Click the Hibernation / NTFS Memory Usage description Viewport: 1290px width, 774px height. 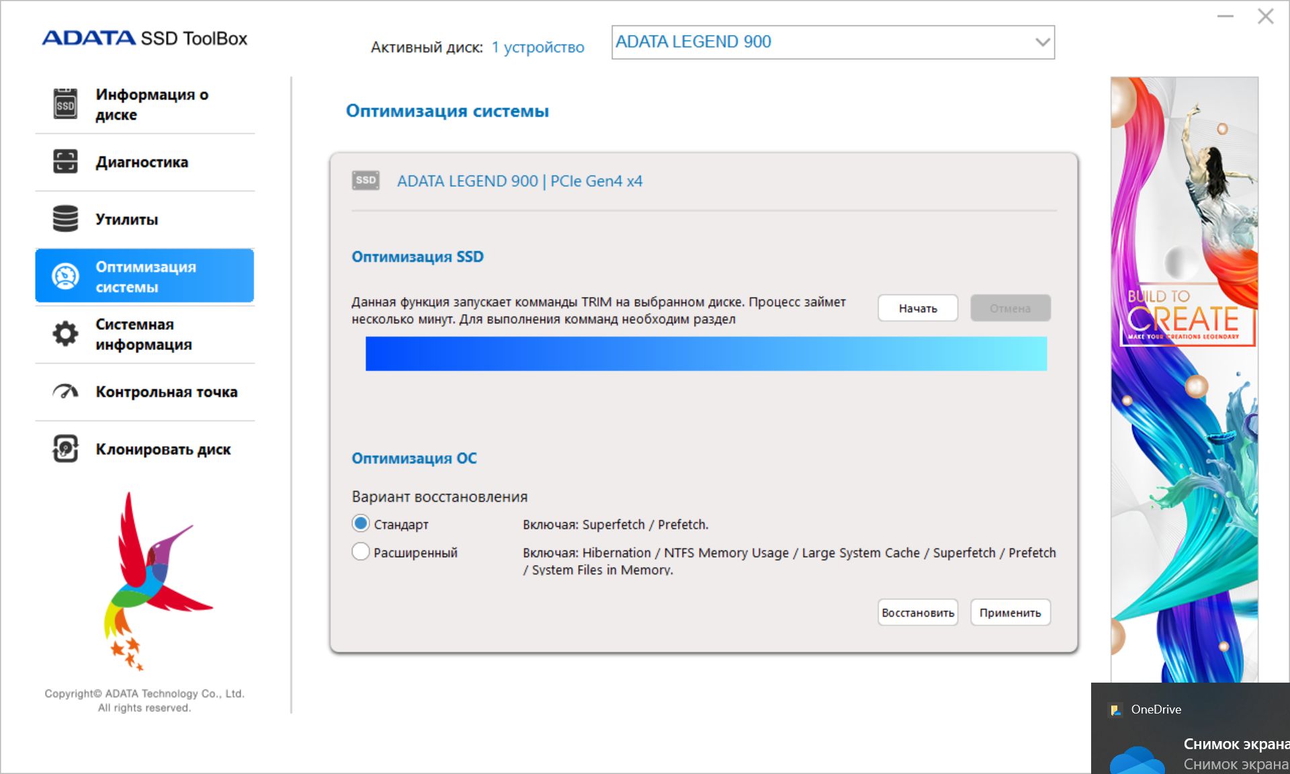click(x=789, y=561)
